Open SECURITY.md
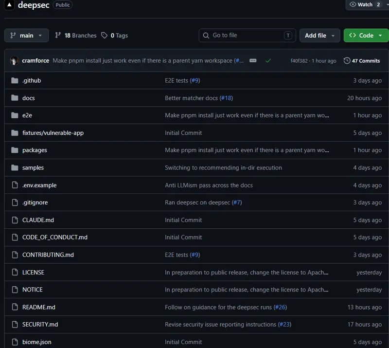Viewport: 389px width, 348px height. pyautogui.click(x=40, y=325)
